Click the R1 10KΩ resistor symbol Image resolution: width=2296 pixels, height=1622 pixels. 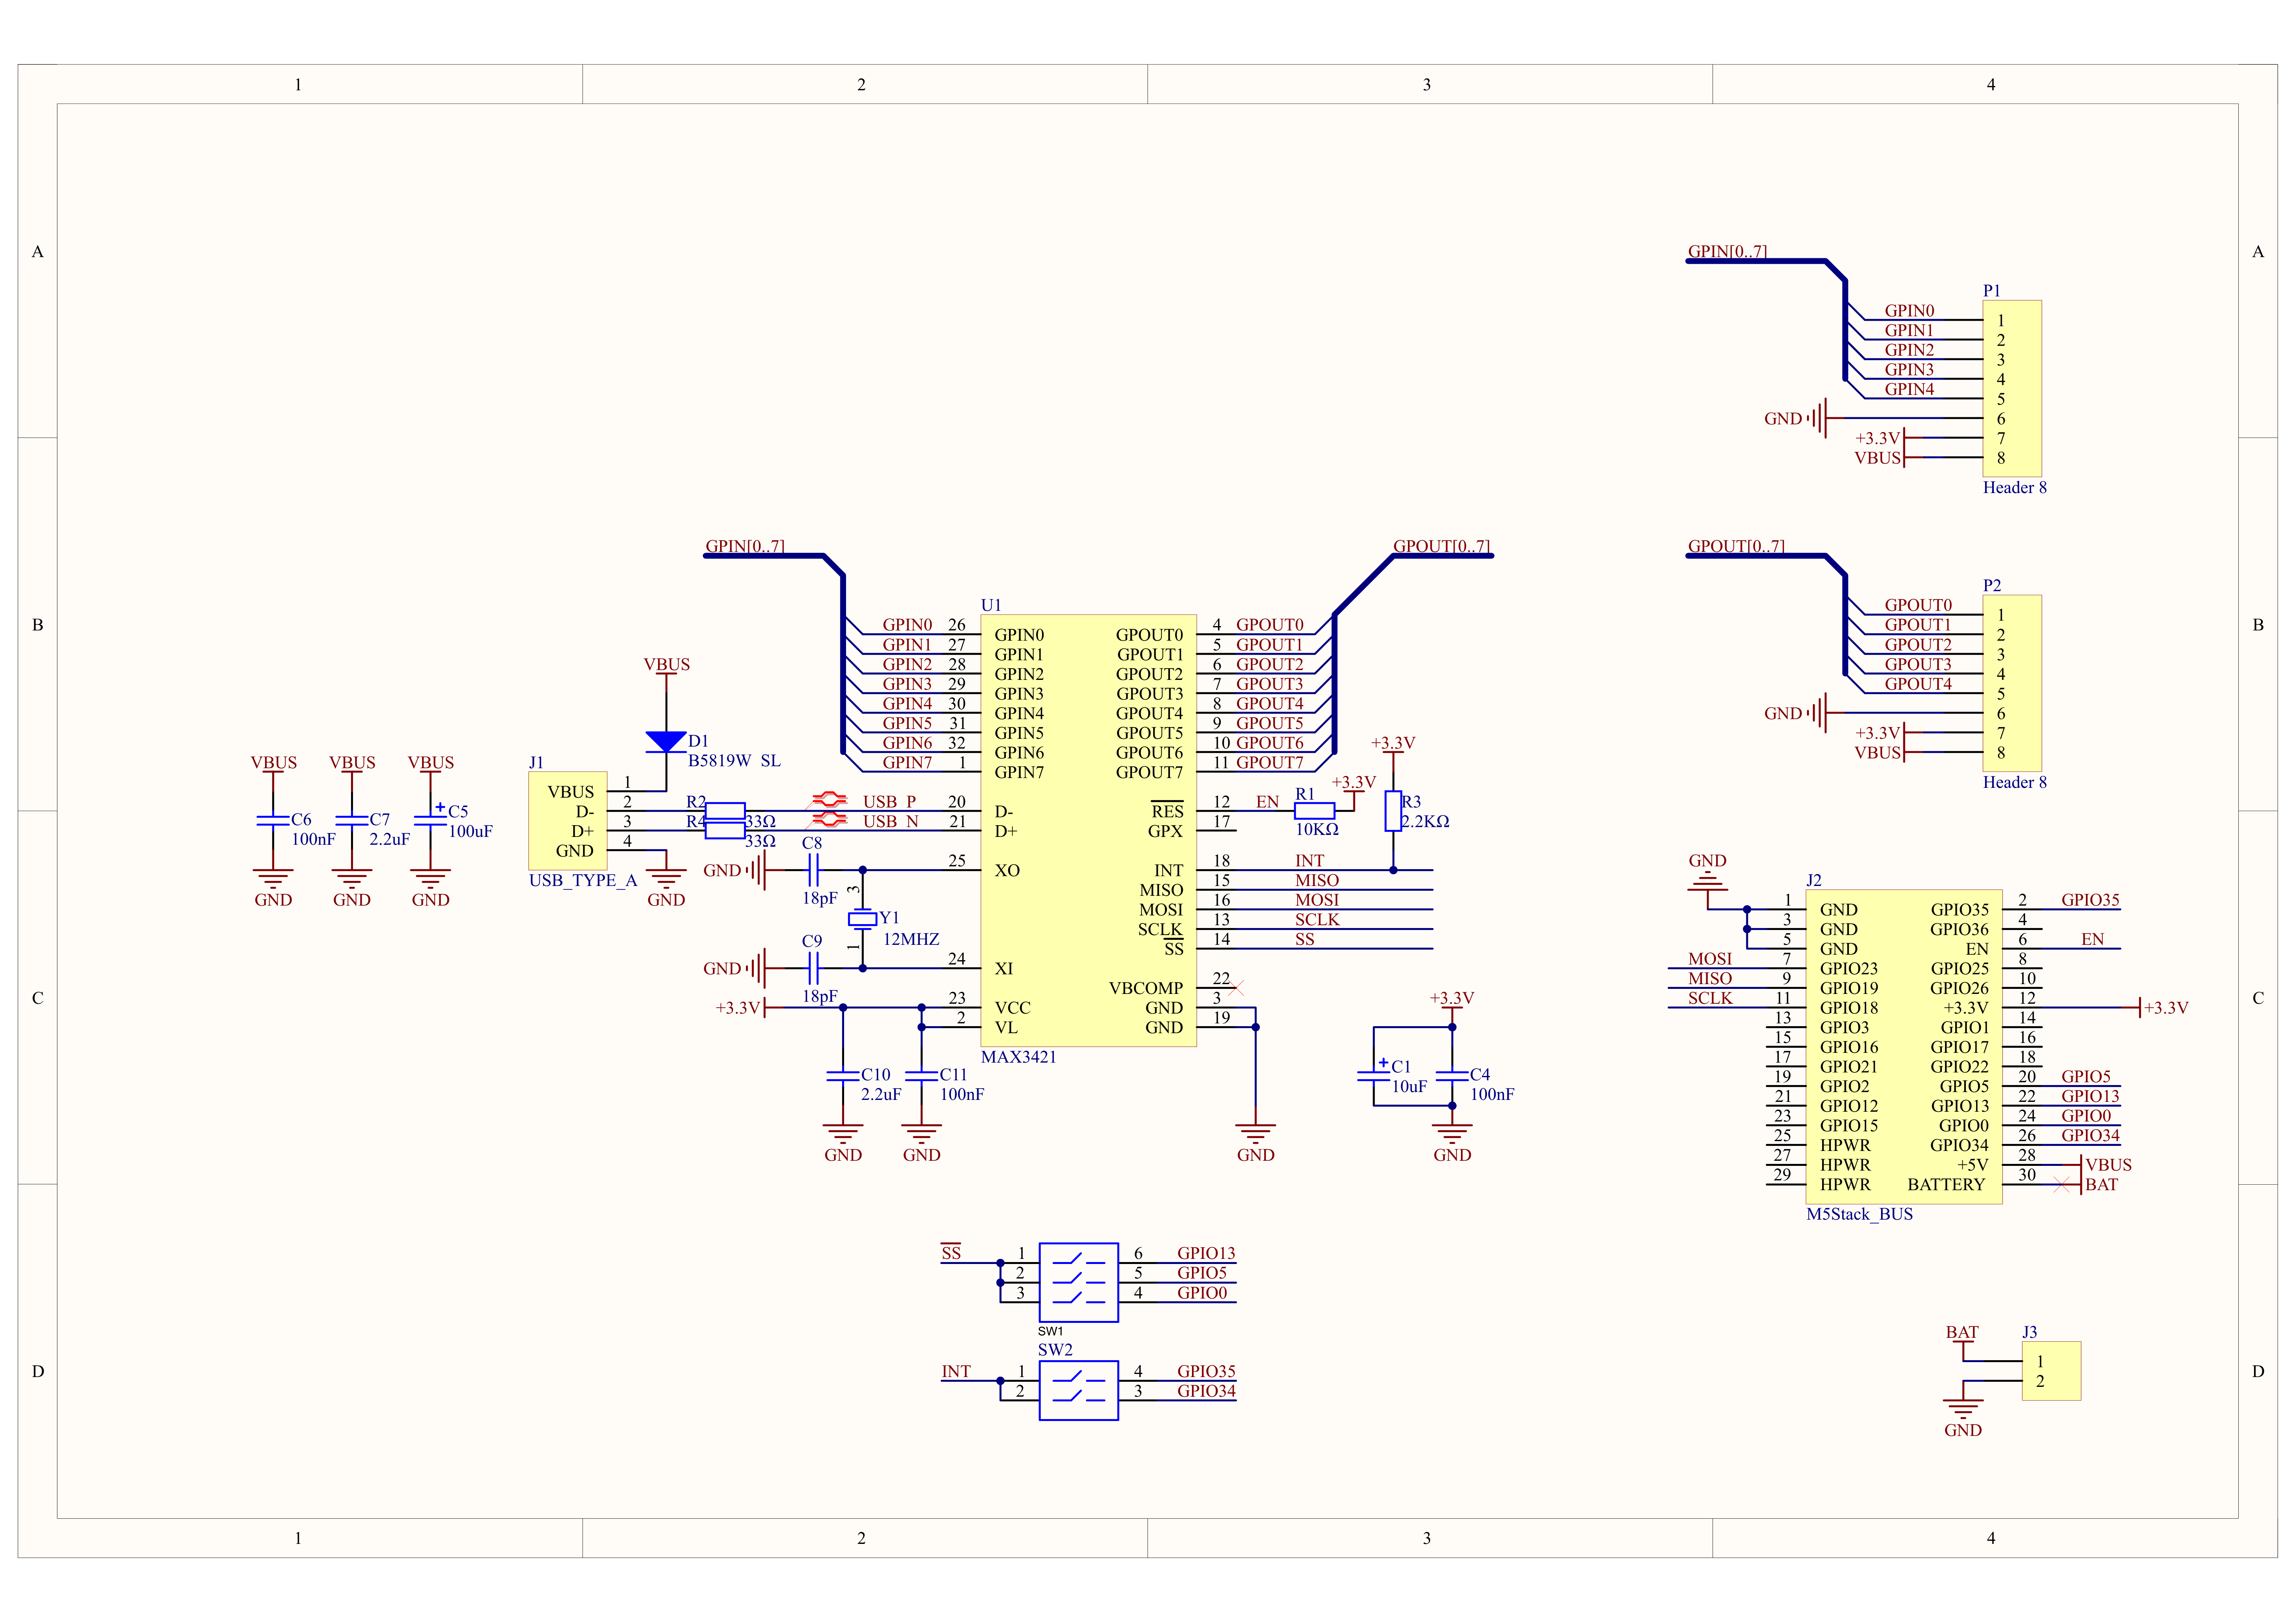tap(1314, 811)
